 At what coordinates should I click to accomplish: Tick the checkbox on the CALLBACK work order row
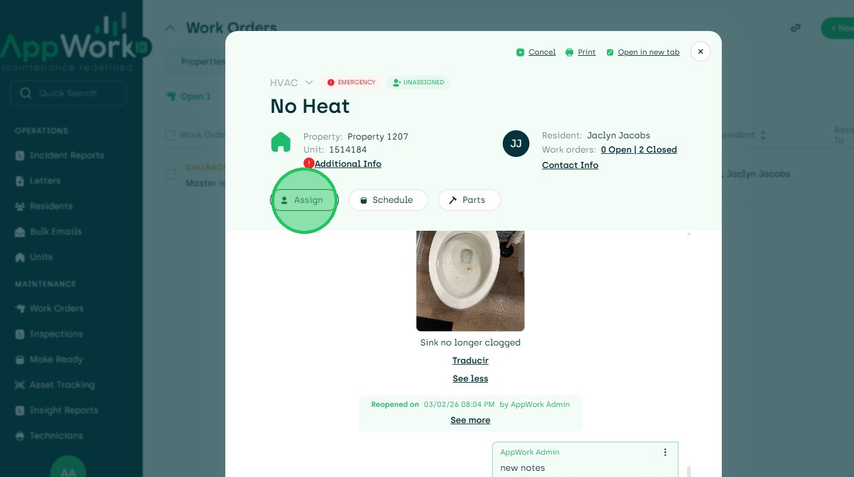click(170, 175)
